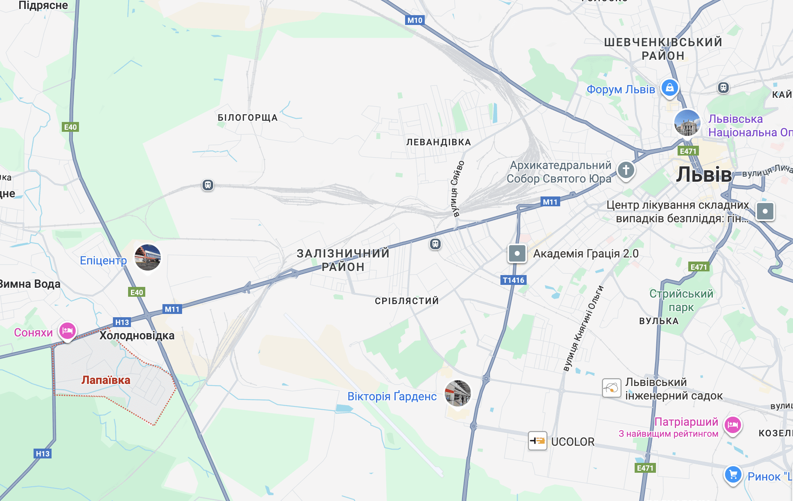Open the Вікторія Ґарденс photo marker
The image size is (793, 501).
[x=458, y=393]
